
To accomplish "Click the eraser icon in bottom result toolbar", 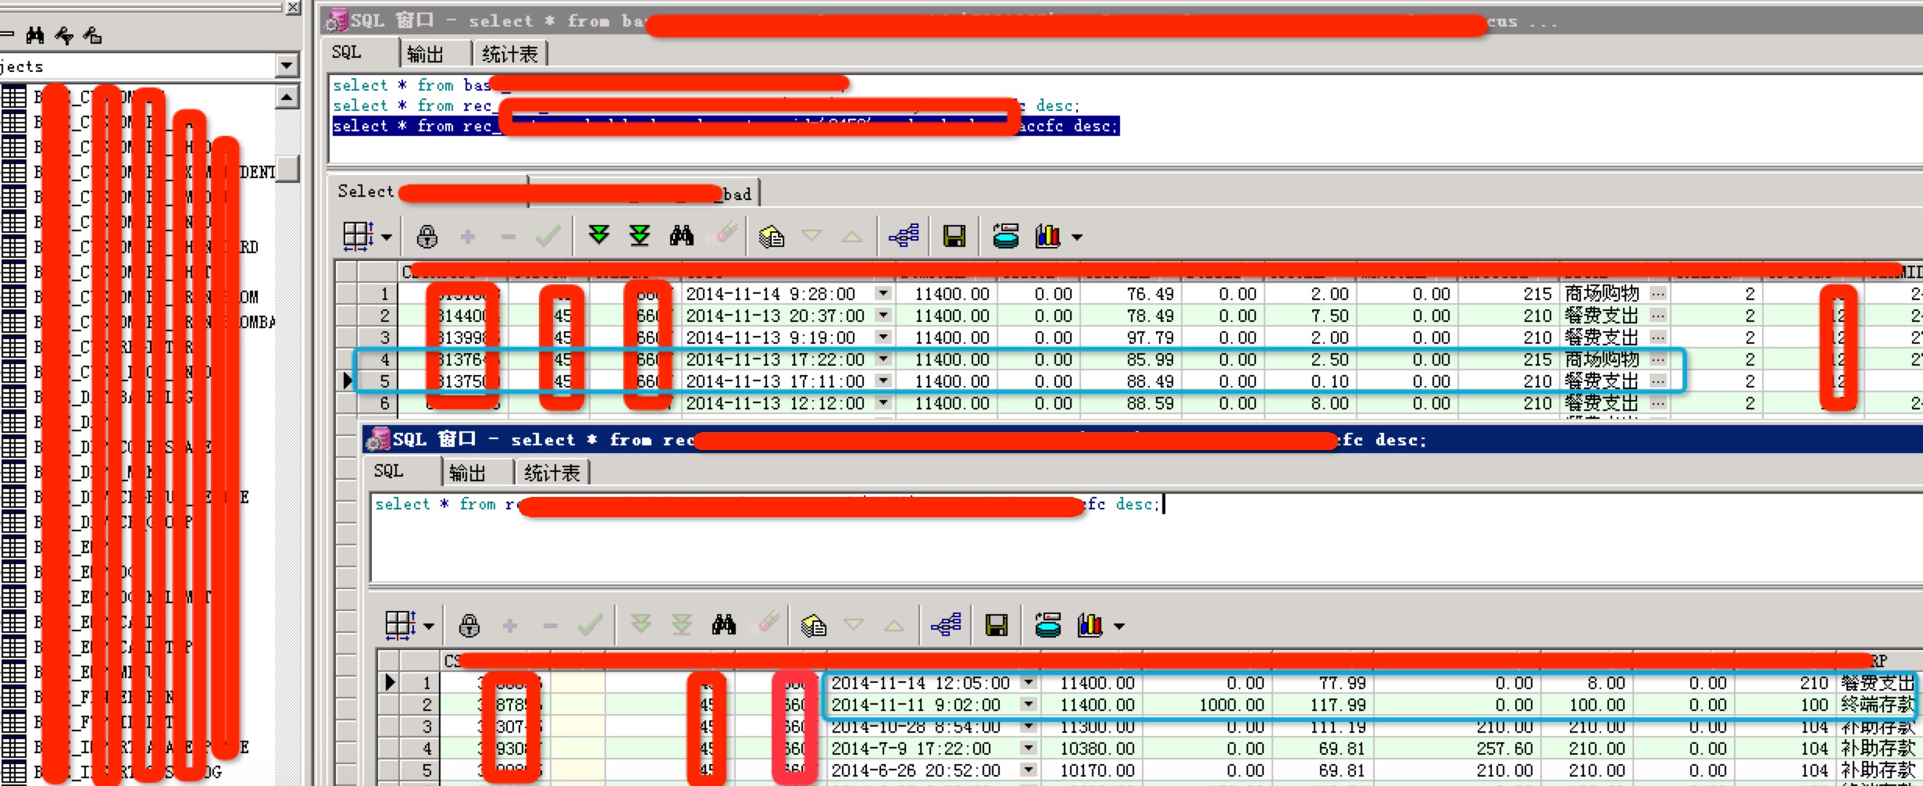I will click(769, 622).
